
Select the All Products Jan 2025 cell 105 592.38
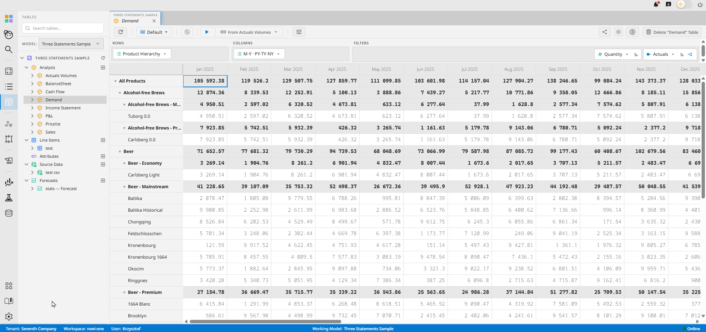pyautogui.click(x=205, y=81)
